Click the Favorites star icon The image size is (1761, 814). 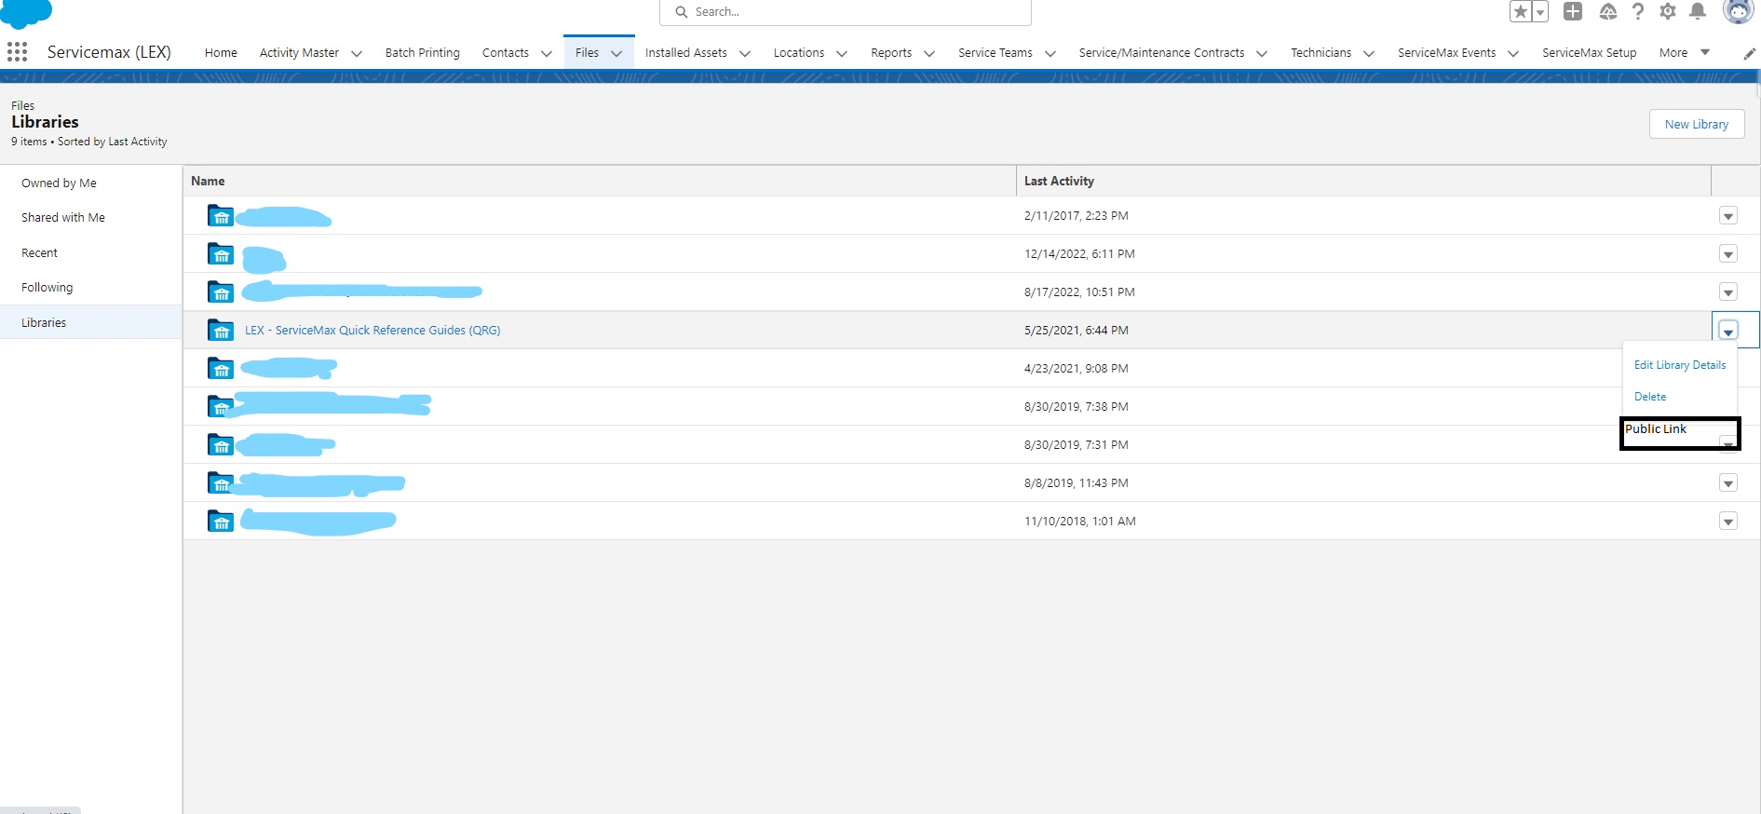(x=1520, y=11)
